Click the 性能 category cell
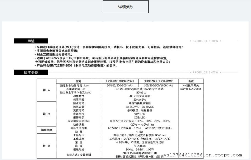Image resolution: width=251 pixels, height=160 pixels. pyautogui.click(x=47, y=146)
